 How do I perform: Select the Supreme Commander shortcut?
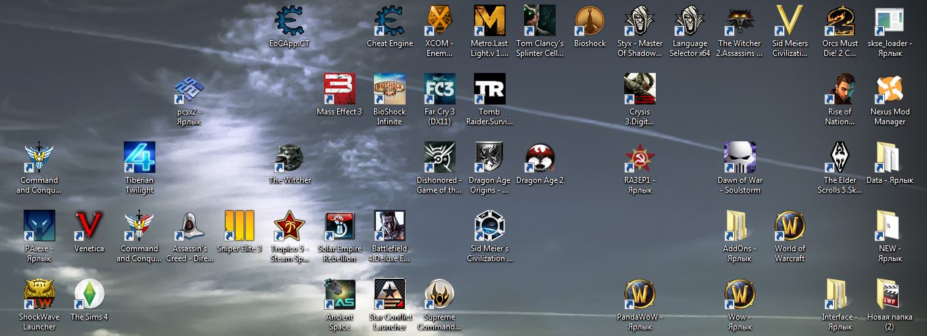coord(440,295)
